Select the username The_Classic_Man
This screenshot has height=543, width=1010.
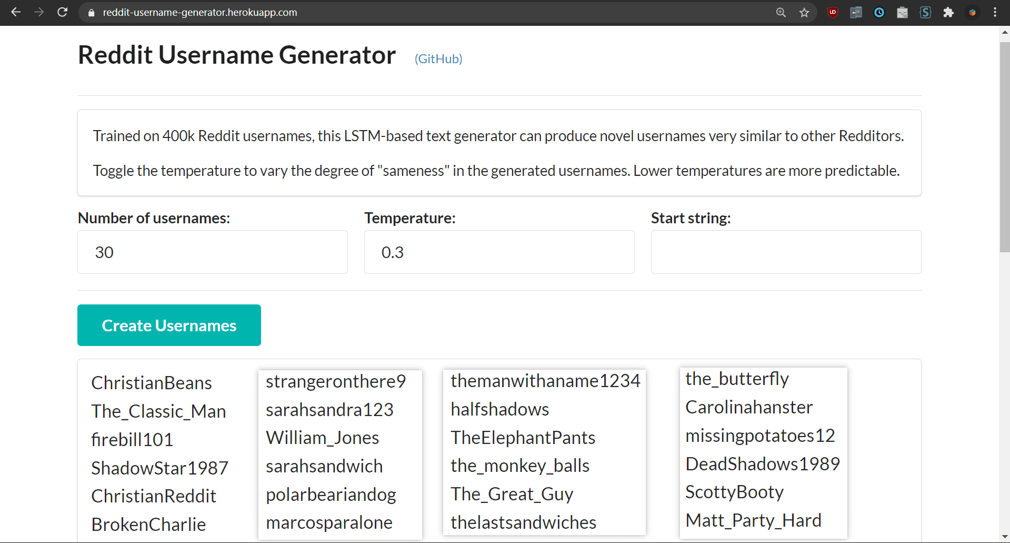point(158,411)
